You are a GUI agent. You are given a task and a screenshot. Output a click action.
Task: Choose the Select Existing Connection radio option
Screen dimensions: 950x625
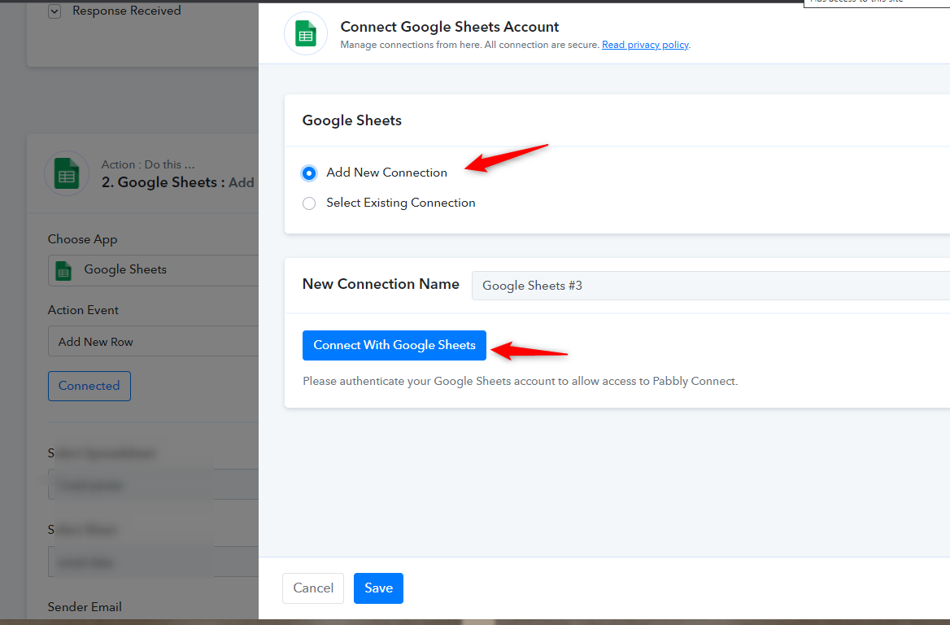(309, 203)
